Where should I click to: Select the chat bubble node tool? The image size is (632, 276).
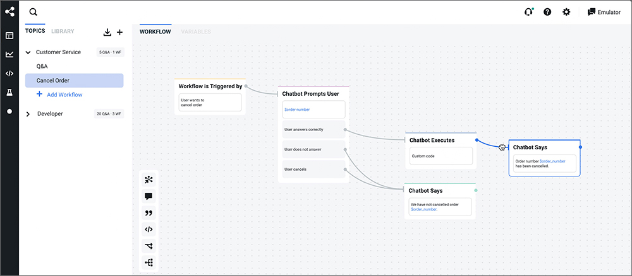pos(149,197)
